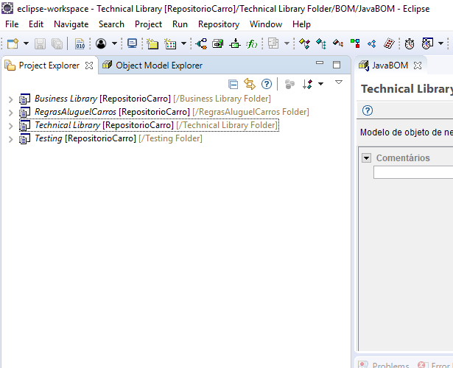Select Technical Library [RepositorioCarro] row
Screen dimensions: 453x368
pyautogui.click(x=149, y=125)
